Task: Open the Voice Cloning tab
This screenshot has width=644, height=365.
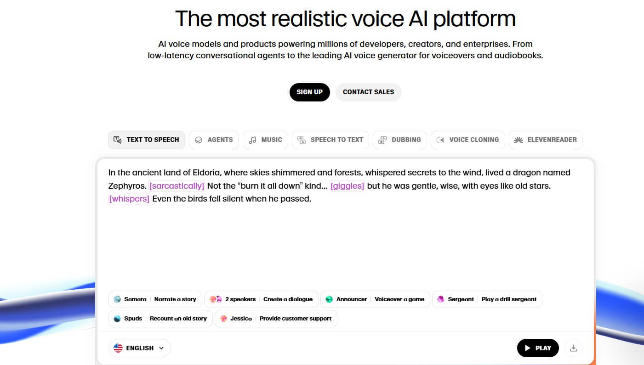Action: (x=467, y=140)
